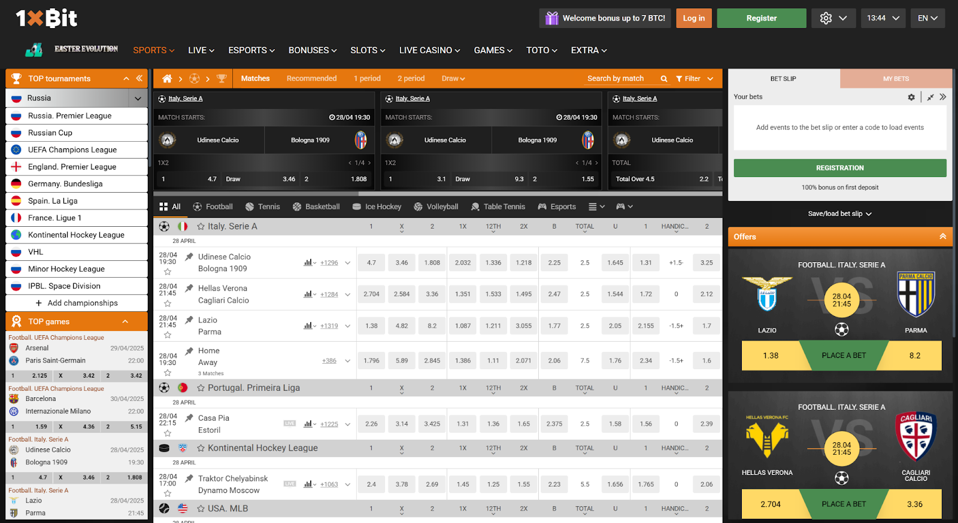
Task: Click the search magnifier icon
Action: coord(663,78)
